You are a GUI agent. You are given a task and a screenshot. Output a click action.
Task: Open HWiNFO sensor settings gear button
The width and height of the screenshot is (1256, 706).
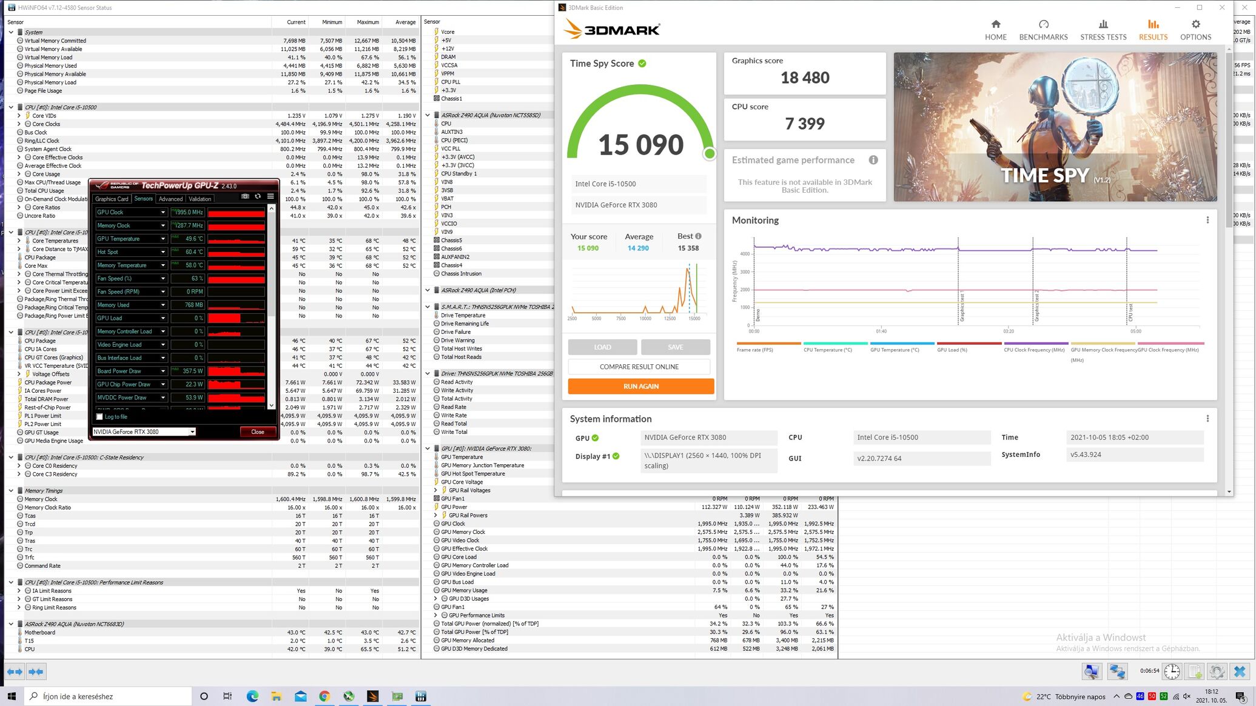tap(1217, 671)
